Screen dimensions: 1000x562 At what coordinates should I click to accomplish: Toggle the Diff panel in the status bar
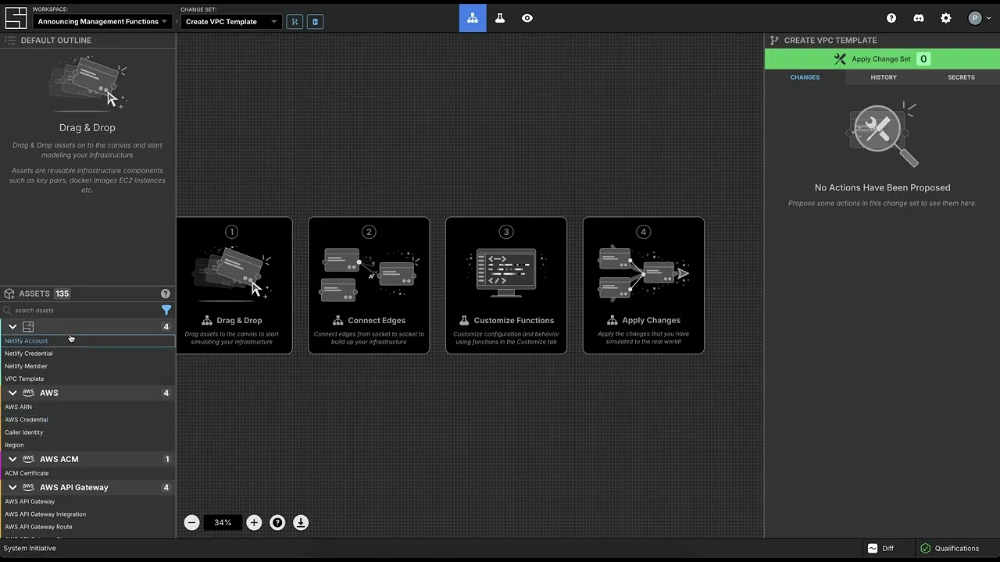pos(881,548)
